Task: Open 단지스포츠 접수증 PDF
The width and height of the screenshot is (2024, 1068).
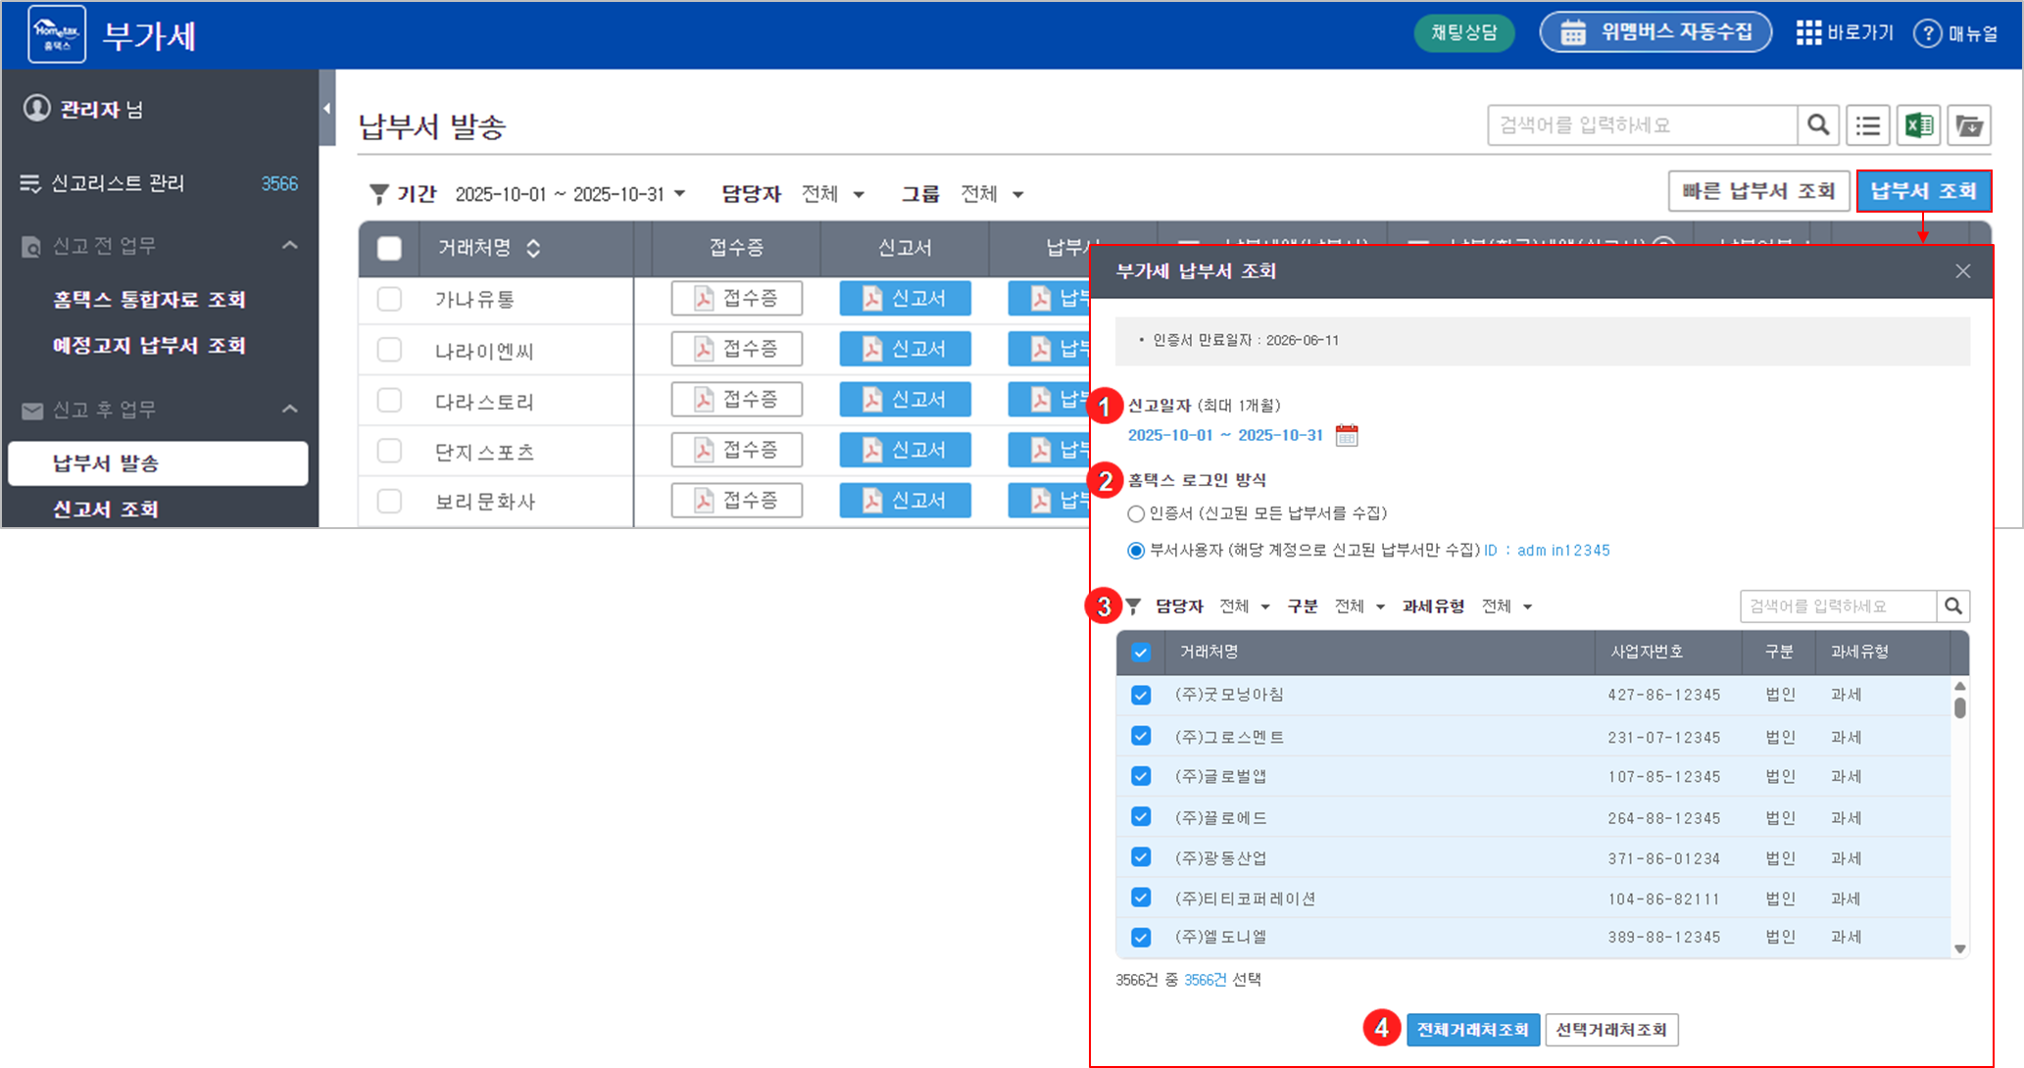Action: 737,450
